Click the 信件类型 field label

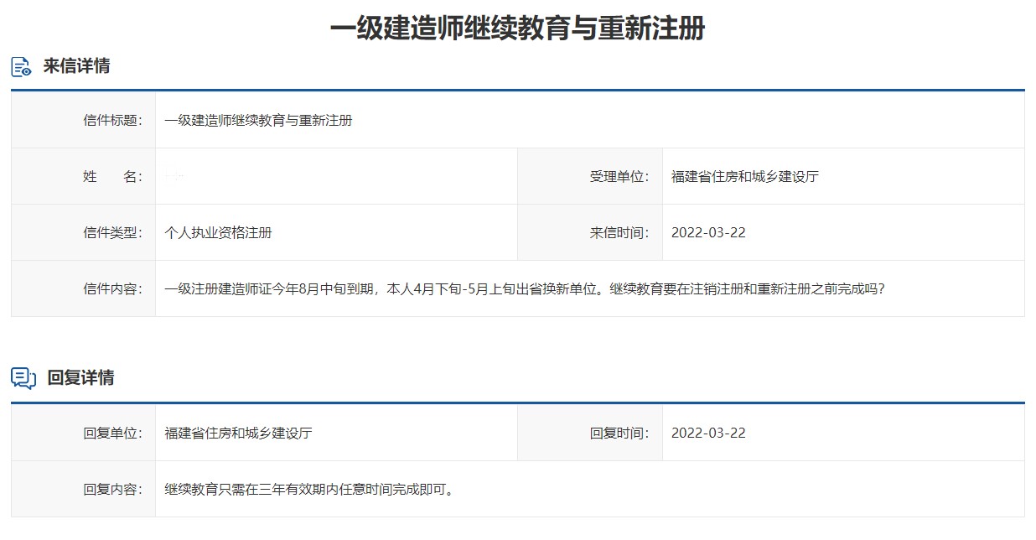point(112,232)
